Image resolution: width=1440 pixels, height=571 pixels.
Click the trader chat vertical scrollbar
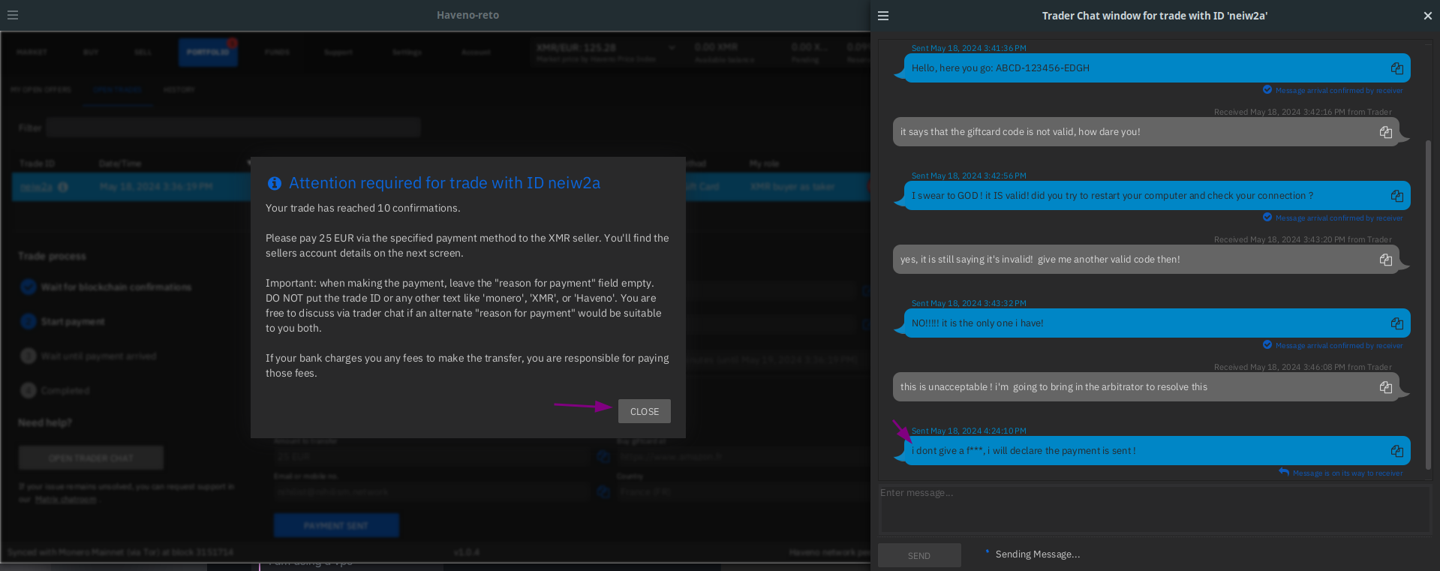(x=1428, y=304)
